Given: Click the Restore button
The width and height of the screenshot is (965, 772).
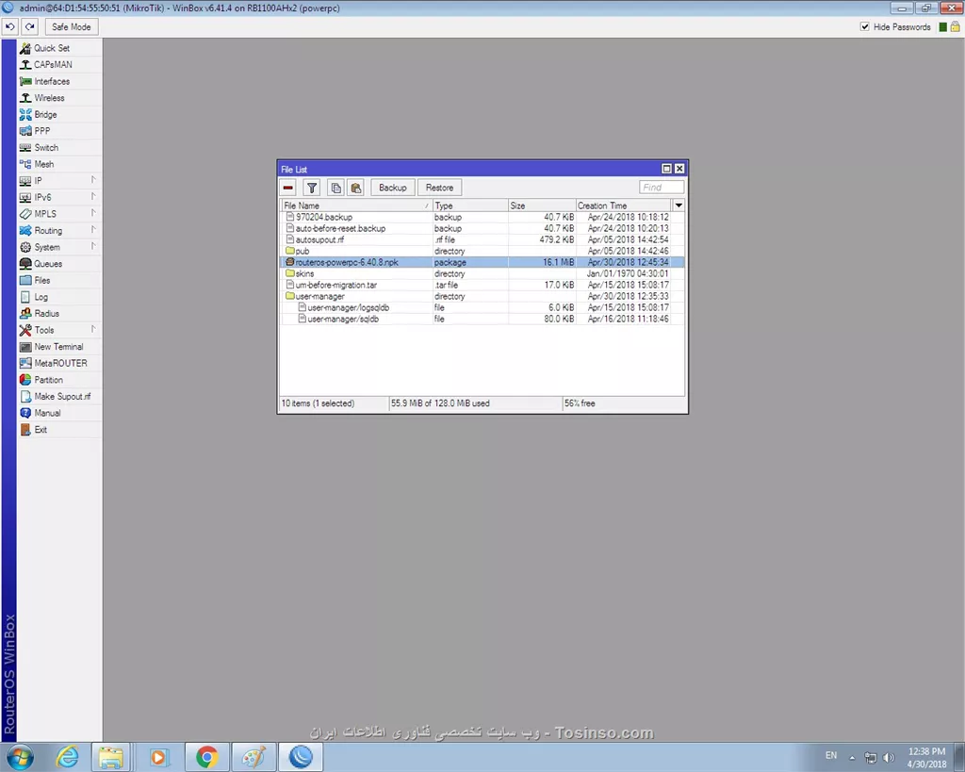Looking at the screenshot, I should click(x=439, y=188).
